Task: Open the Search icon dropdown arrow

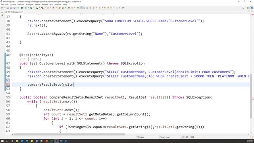Action: click(x=75, y=8)
